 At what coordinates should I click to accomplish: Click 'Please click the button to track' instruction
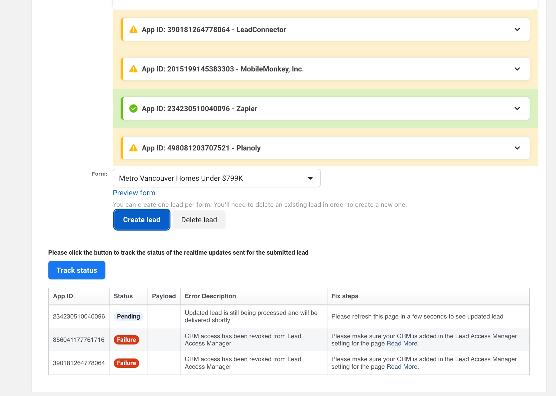[178, 252]
